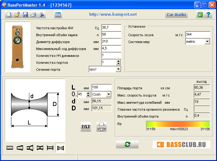Click the Re color gradient bar
The image size is (217, 161).
pos(178,124)
